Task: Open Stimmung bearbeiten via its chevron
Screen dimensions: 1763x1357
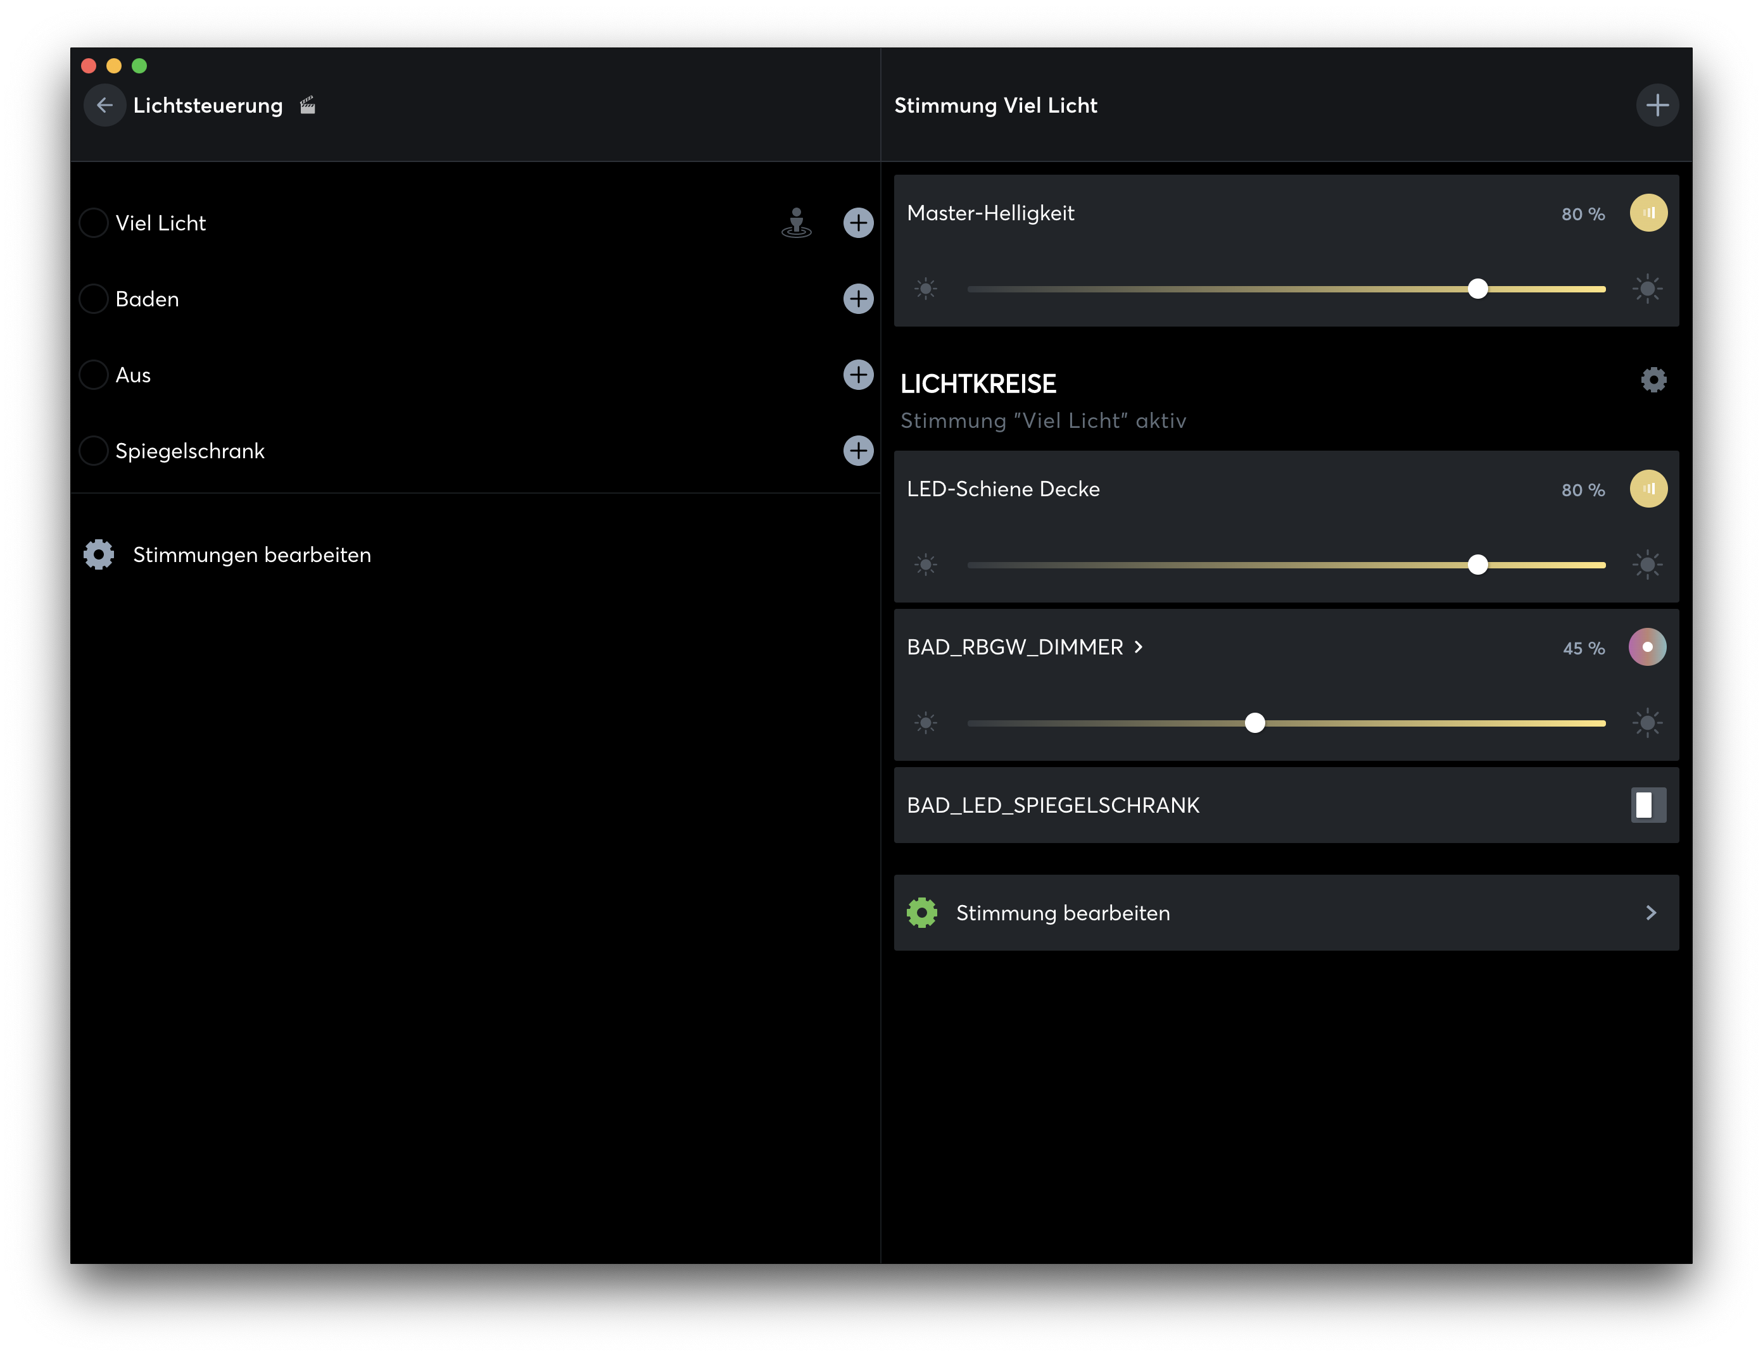Action: (1650, 913)
